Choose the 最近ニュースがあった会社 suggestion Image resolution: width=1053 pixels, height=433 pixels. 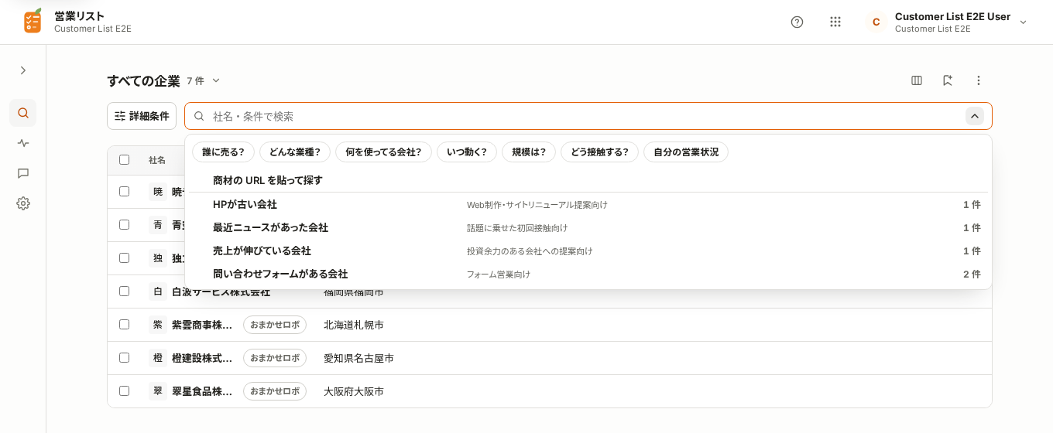coord(588,228)
